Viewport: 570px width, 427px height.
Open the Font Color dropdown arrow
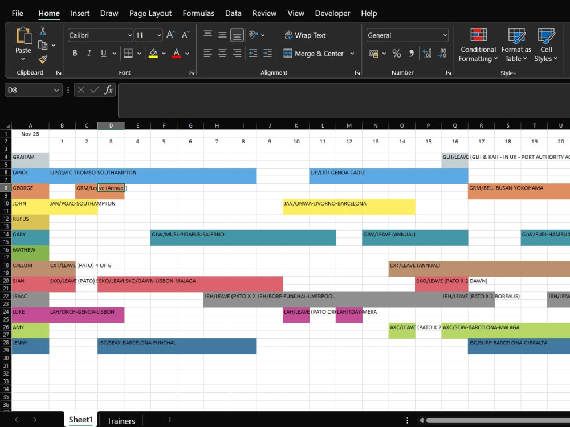pyautogui.click(x=187, y=54)
